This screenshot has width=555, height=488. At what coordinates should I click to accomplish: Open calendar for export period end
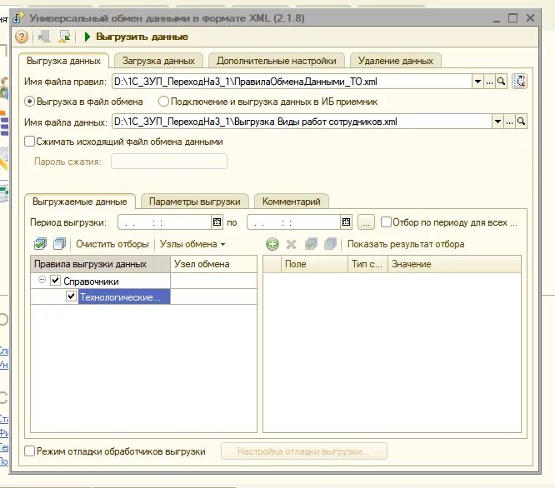click(346, 222)
